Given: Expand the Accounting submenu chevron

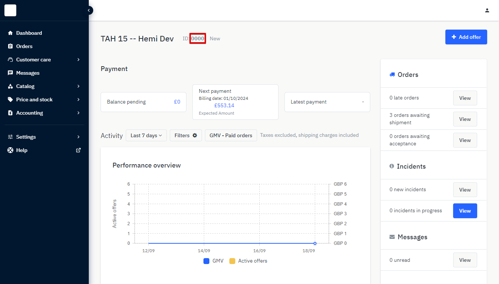Looking at the screenshot, I should click(78, 113).
